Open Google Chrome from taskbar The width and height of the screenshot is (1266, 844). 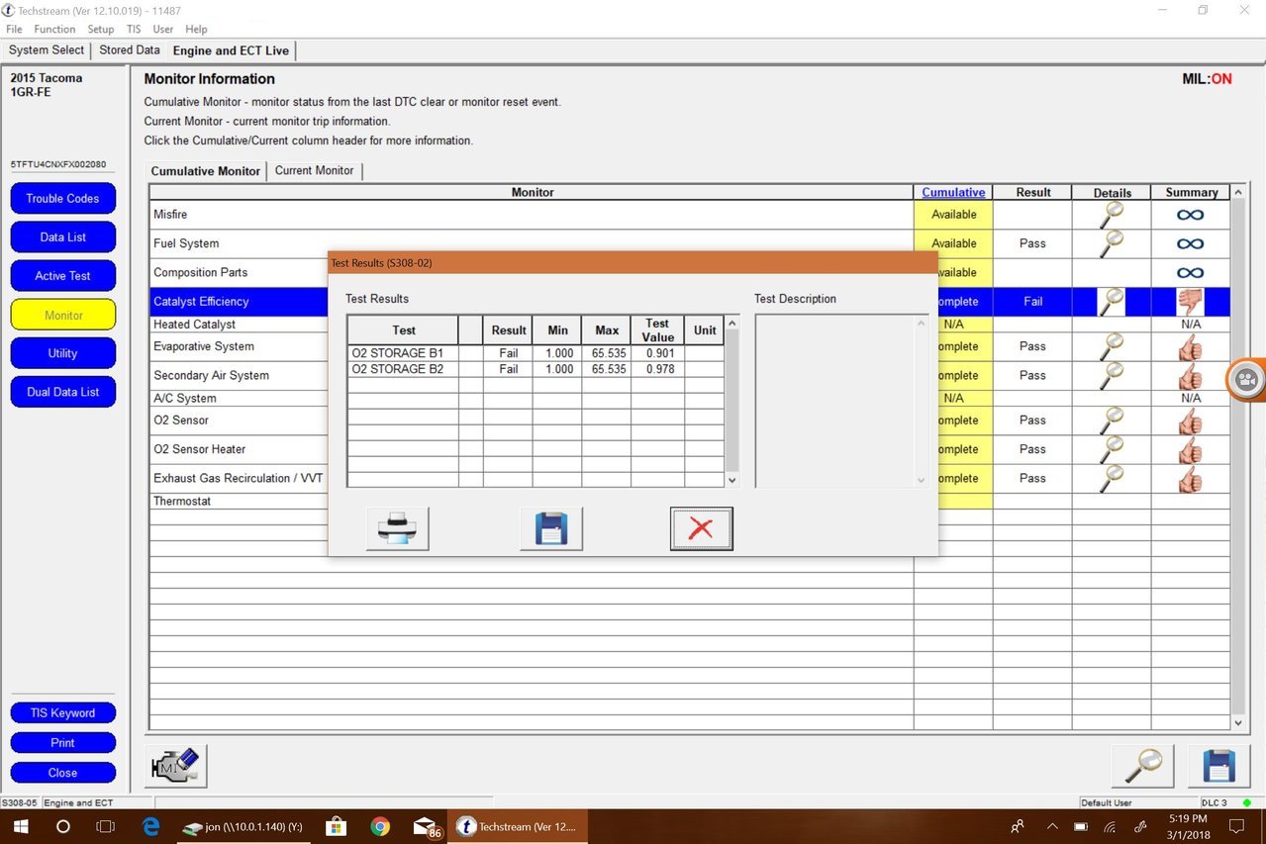[x=380, y=827]
